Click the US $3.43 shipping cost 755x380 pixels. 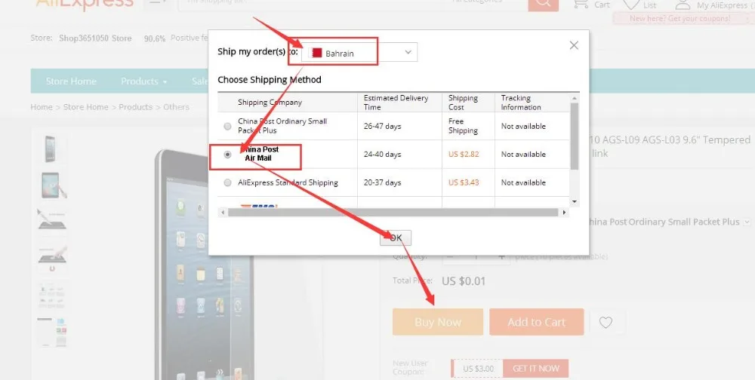pos(464,182)
